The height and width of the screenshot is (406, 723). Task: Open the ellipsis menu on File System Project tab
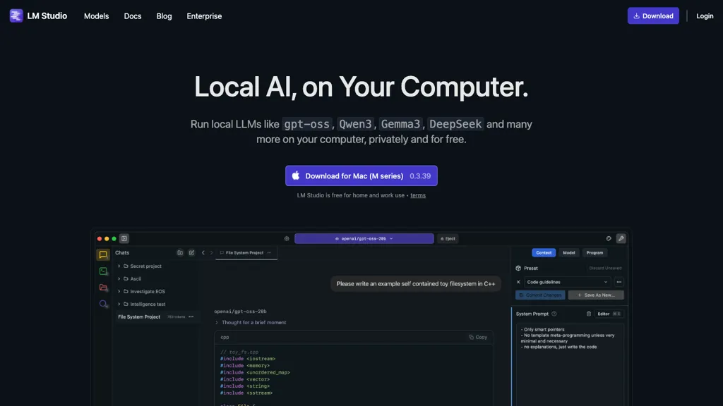tap(269, 253)
